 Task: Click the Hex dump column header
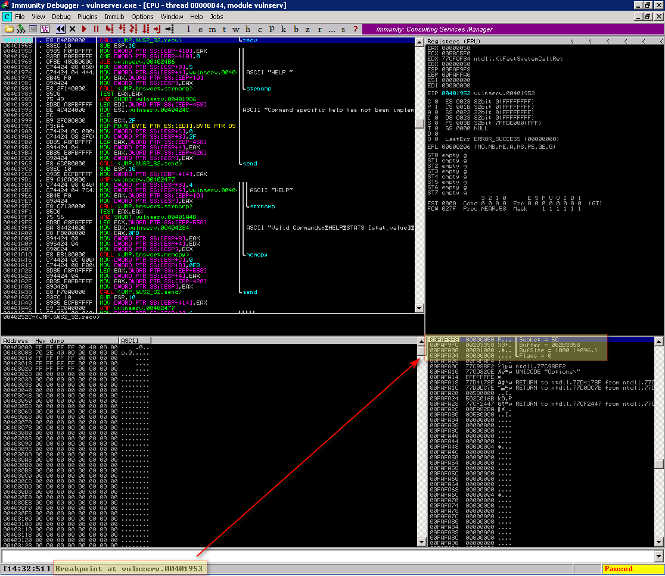pyautogui.click(x=76, y=340)
